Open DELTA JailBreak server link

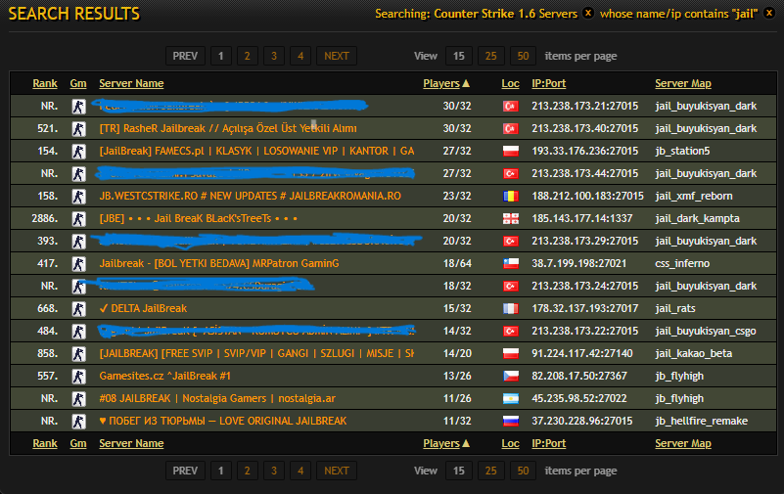coord(143,308)
